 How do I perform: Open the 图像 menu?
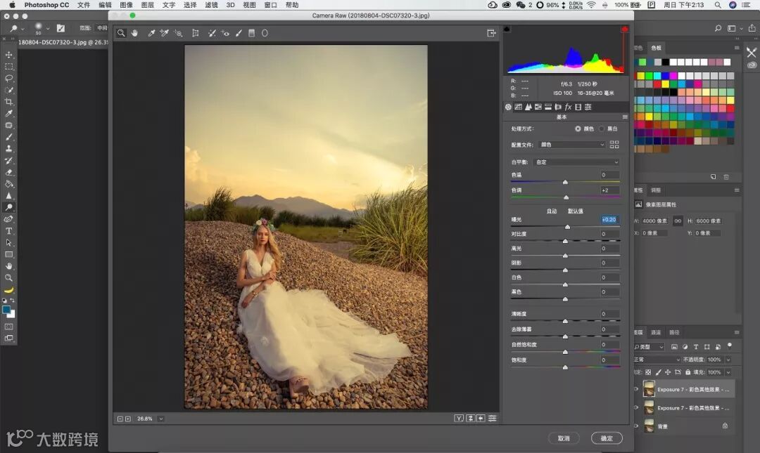pos(126,5)
